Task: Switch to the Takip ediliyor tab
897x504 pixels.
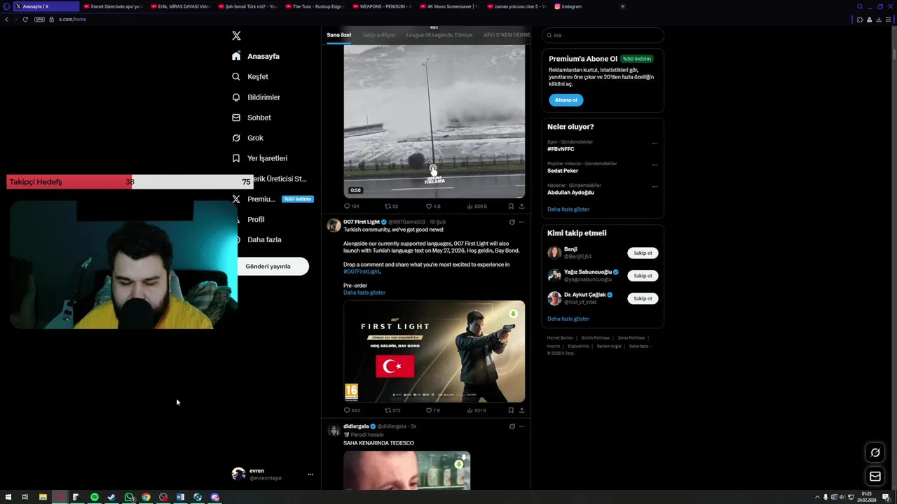Action: pyautogui.click(x=378, y=35)
